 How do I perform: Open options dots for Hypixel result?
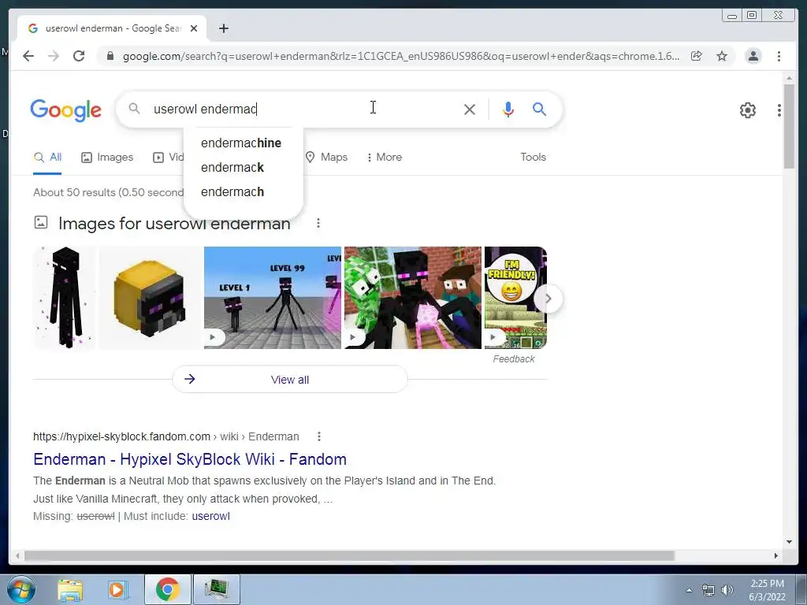click(319, 436)
